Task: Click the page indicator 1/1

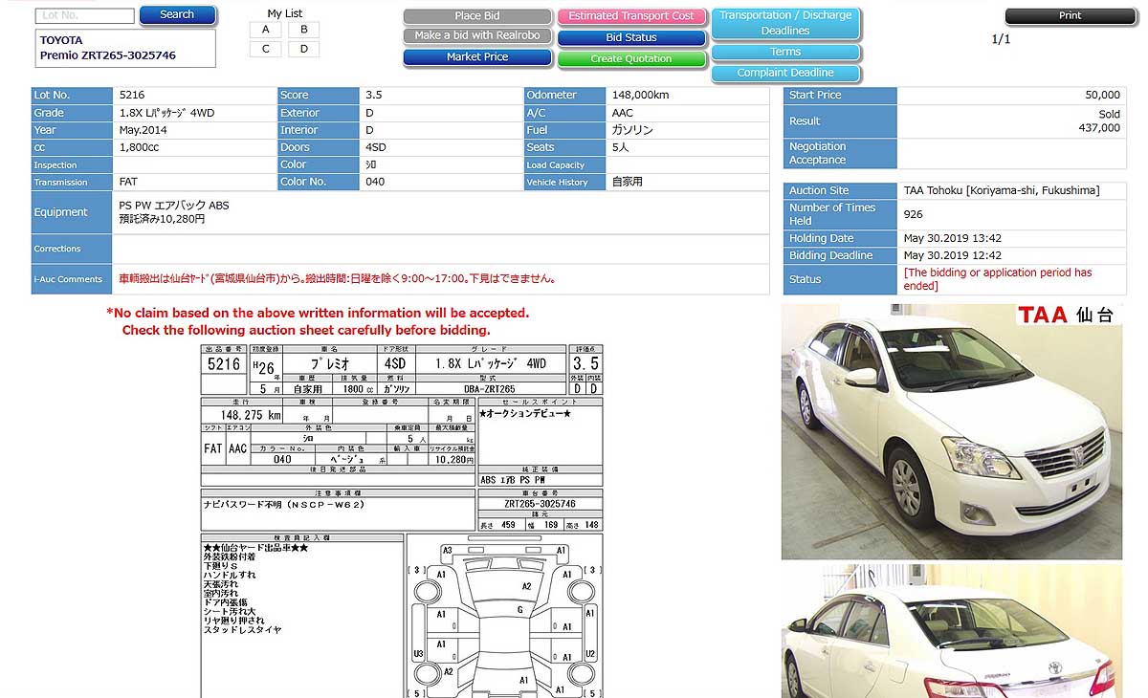Action: click(x=1001, y=39)
